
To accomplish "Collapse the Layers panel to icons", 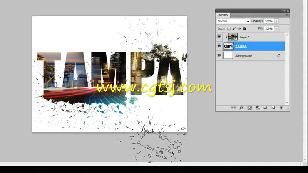I will coord(283,11).
